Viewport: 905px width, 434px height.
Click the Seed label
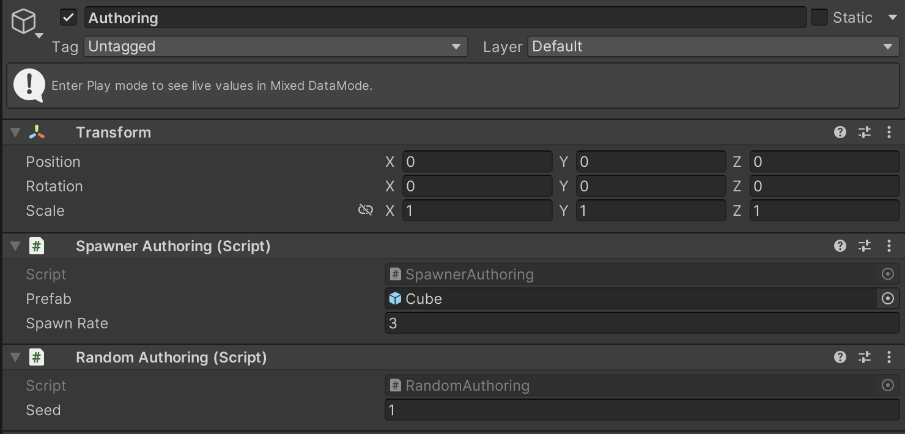point(43,410)
